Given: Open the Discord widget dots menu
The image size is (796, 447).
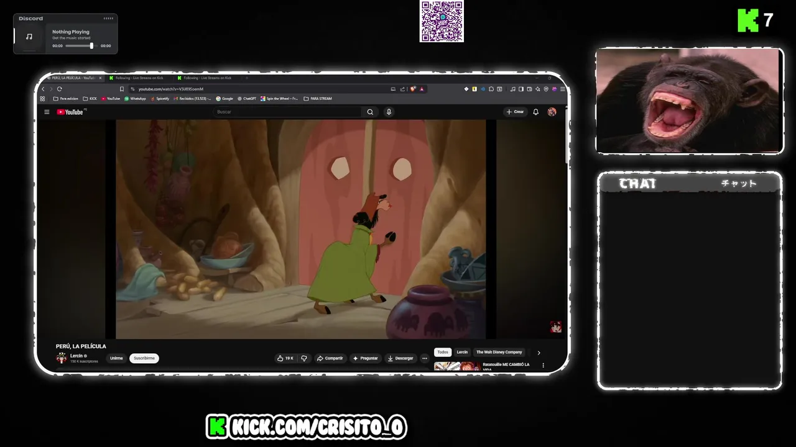Looking at the screenshot, I should point(108,19).
